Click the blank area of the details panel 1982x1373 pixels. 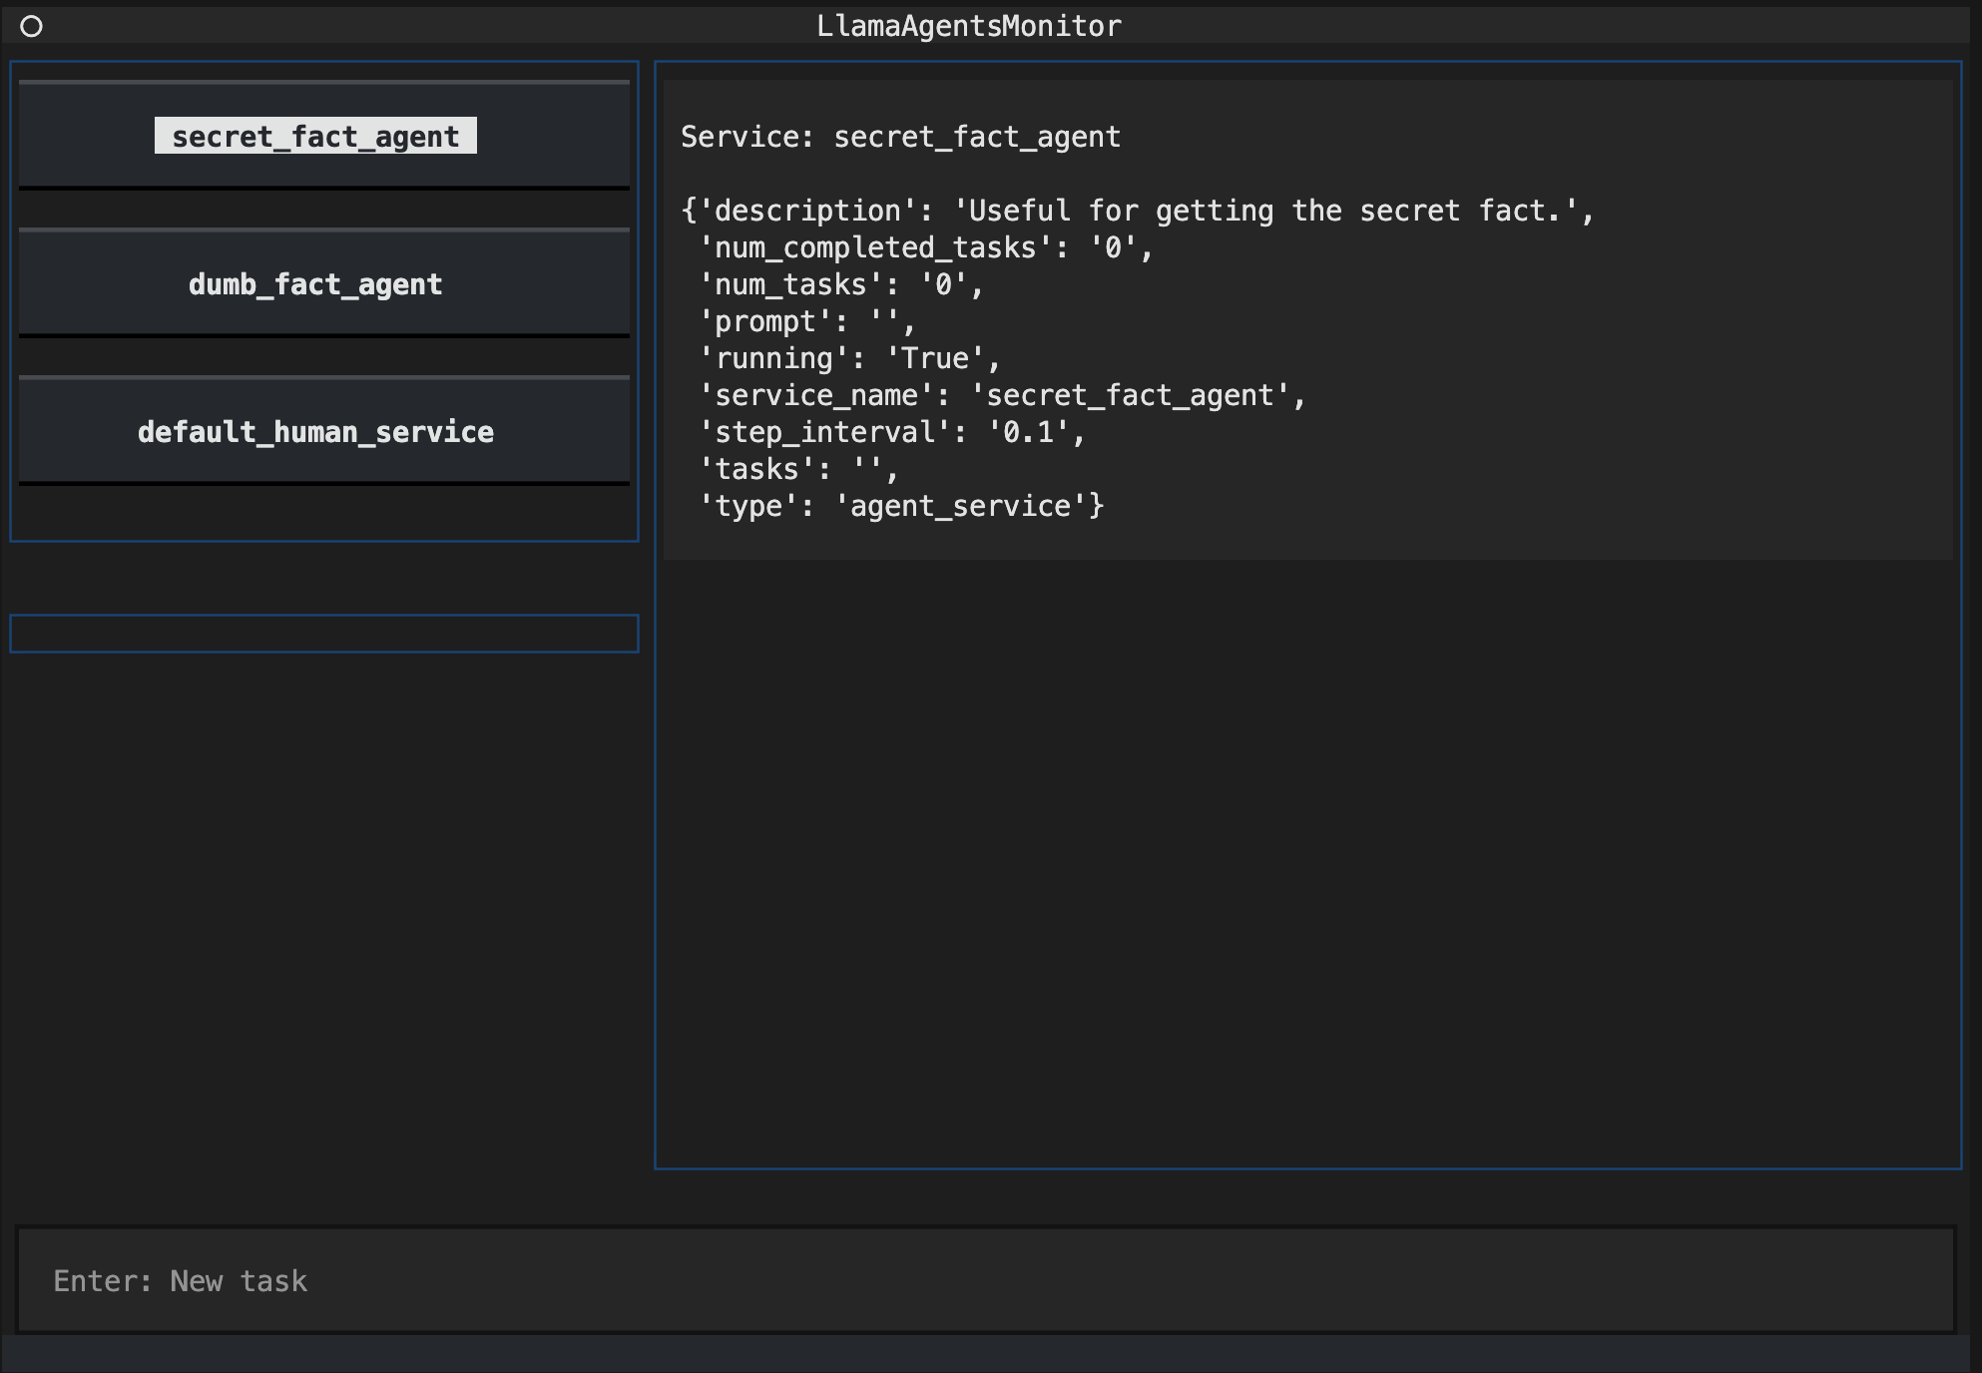point(1307,858)
